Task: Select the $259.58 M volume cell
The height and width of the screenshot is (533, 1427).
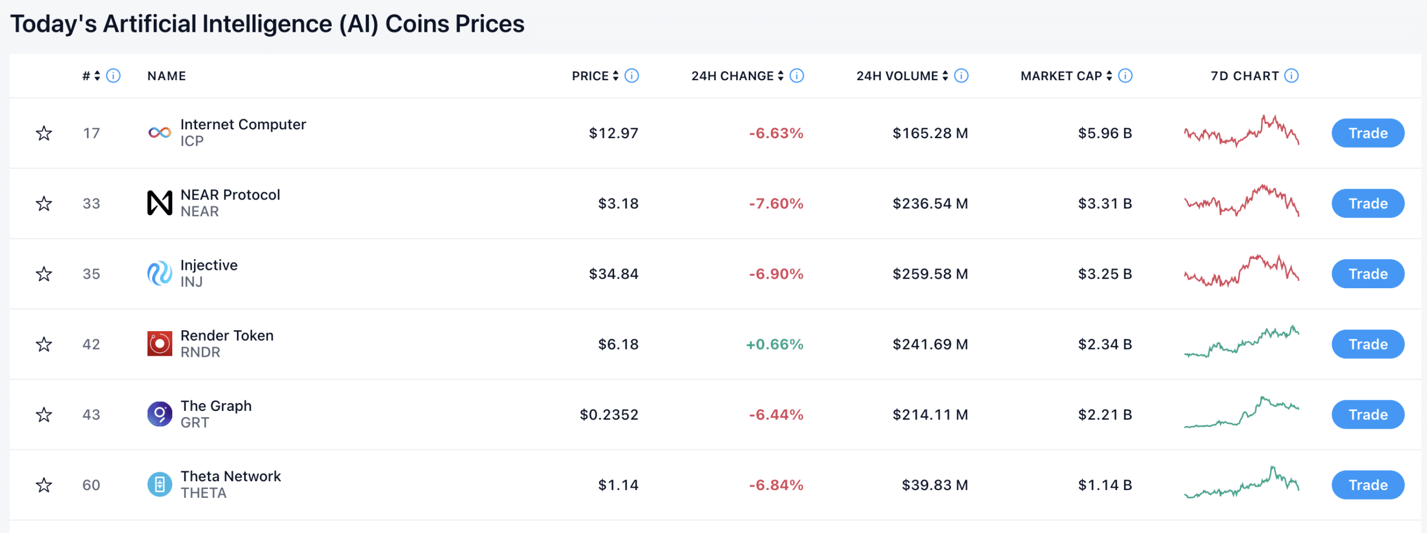Action: point(930,274)
